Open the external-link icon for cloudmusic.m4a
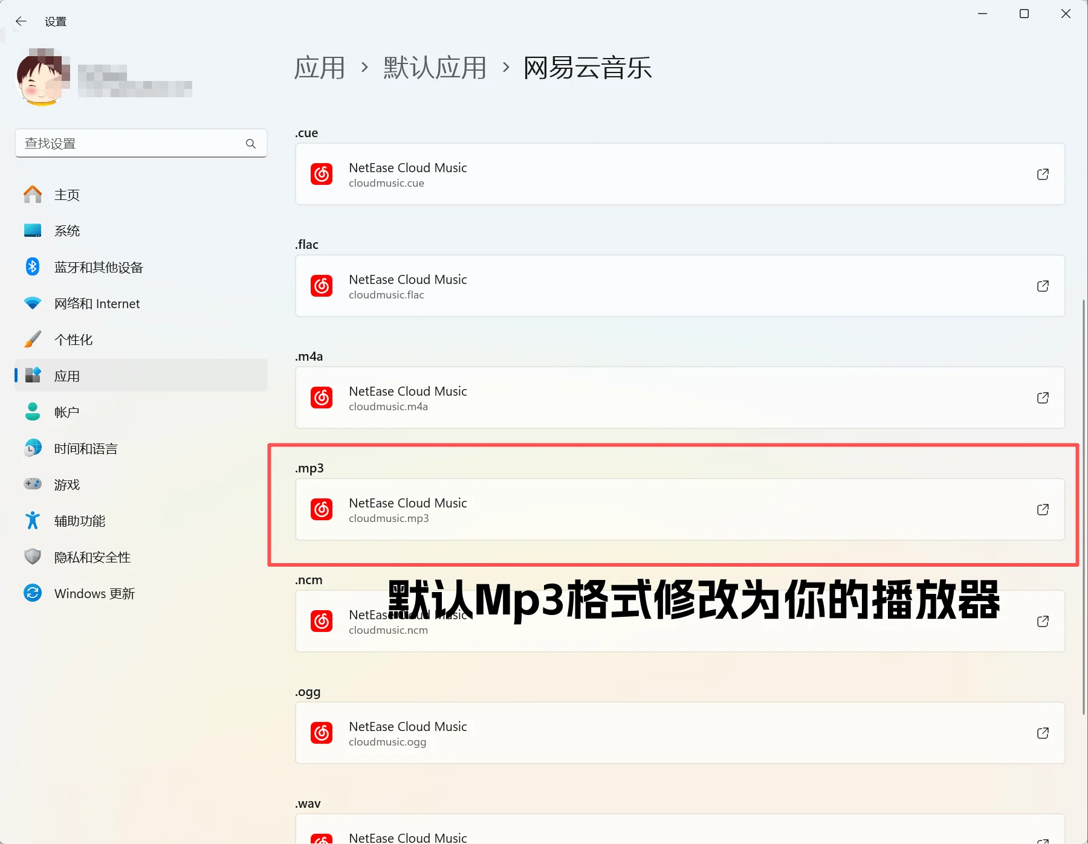Viewport: 1088px width, 844px height. click(1043, 398)
